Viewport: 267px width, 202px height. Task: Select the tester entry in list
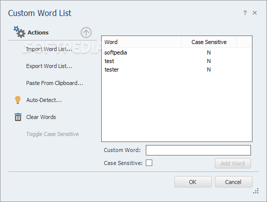[177, 69]
